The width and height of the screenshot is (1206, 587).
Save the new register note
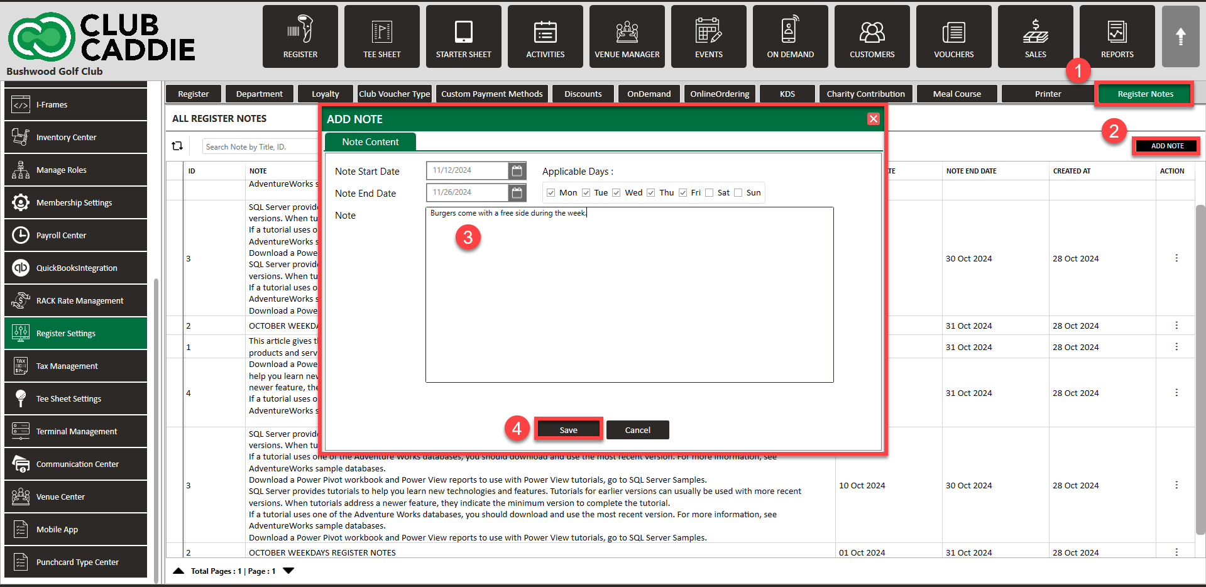[568, 430]
